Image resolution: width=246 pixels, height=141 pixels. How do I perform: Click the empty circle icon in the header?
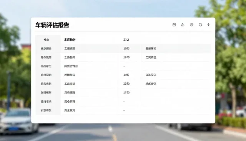click(x=200, y=25)
